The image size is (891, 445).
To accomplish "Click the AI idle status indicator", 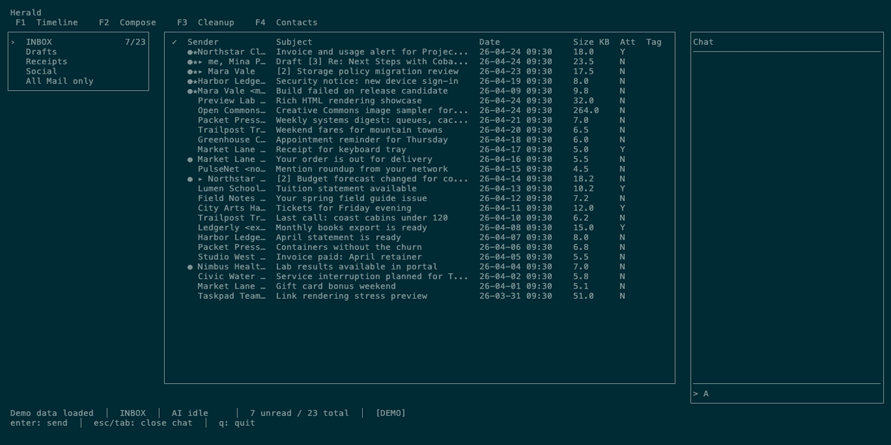I will tap(190, 413).
